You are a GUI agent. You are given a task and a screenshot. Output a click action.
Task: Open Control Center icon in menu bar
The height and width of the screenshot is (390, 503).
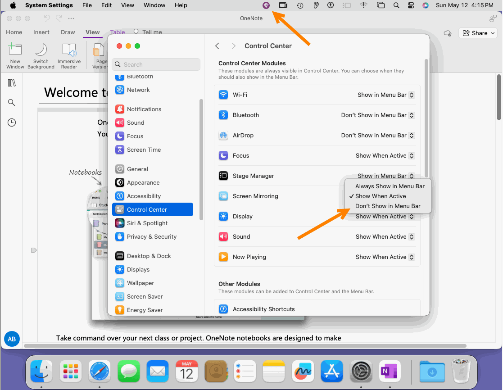click(x=411, y=5)
